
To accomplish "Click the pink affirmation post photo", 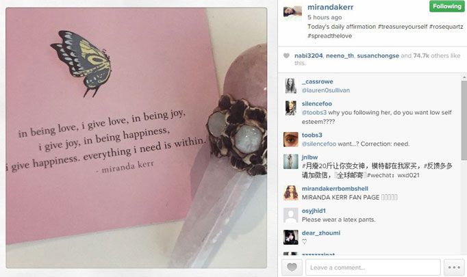I will [136, 138].
